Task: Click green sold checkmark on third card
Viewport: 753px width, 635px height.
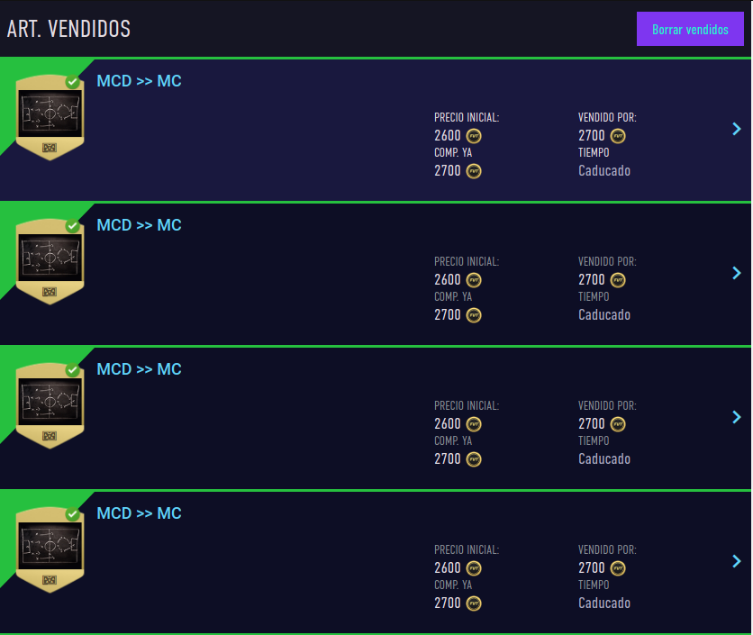Action: coord(73,370)
